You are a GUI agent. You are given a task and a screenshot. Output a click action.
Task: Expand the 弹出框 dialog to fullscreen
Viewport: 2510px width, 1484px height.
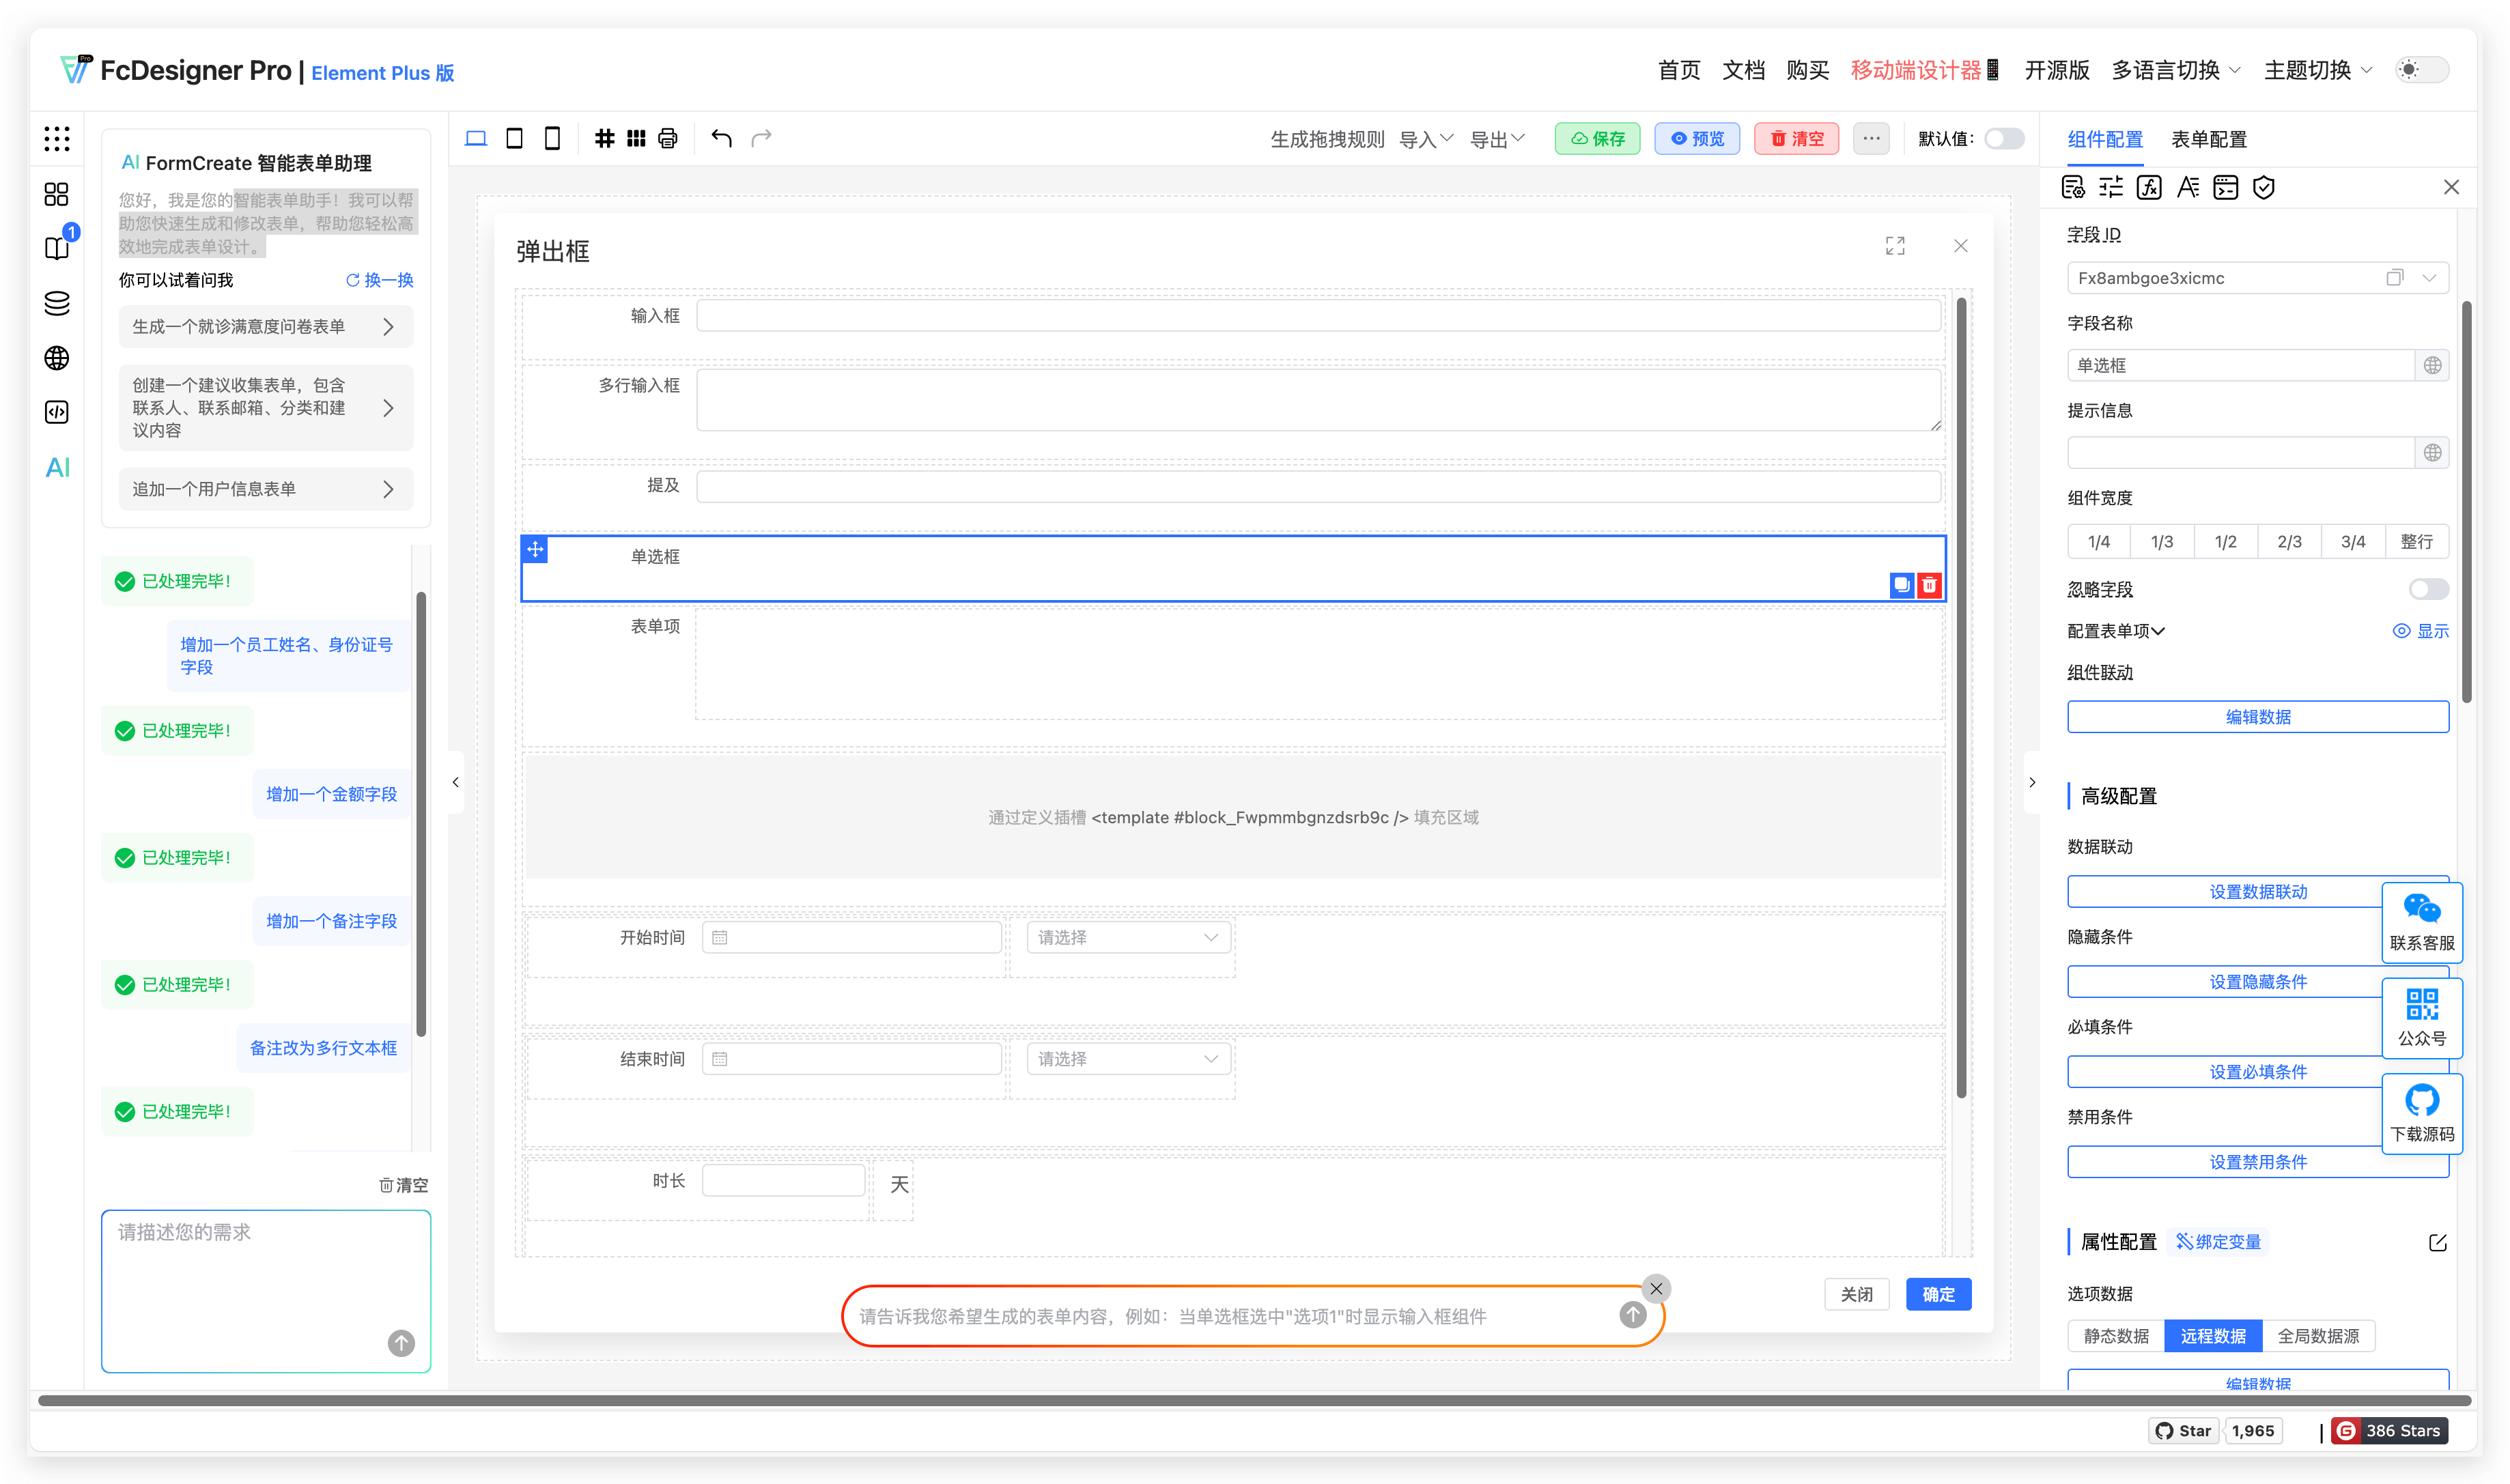[x=1894, y=246]
